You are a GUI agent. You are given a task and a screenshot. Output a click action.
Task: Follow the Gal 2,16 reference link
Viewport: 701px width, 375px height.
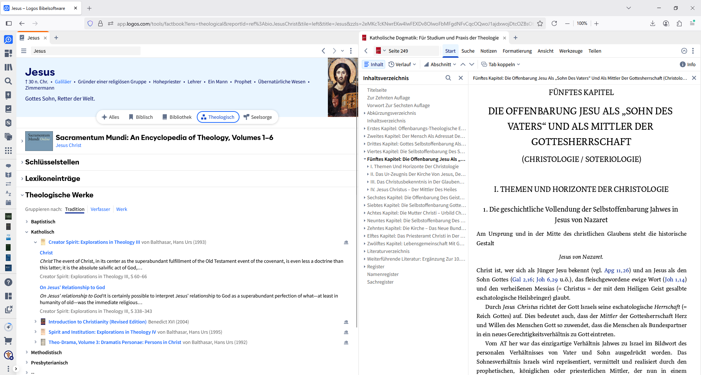[523, 279]
